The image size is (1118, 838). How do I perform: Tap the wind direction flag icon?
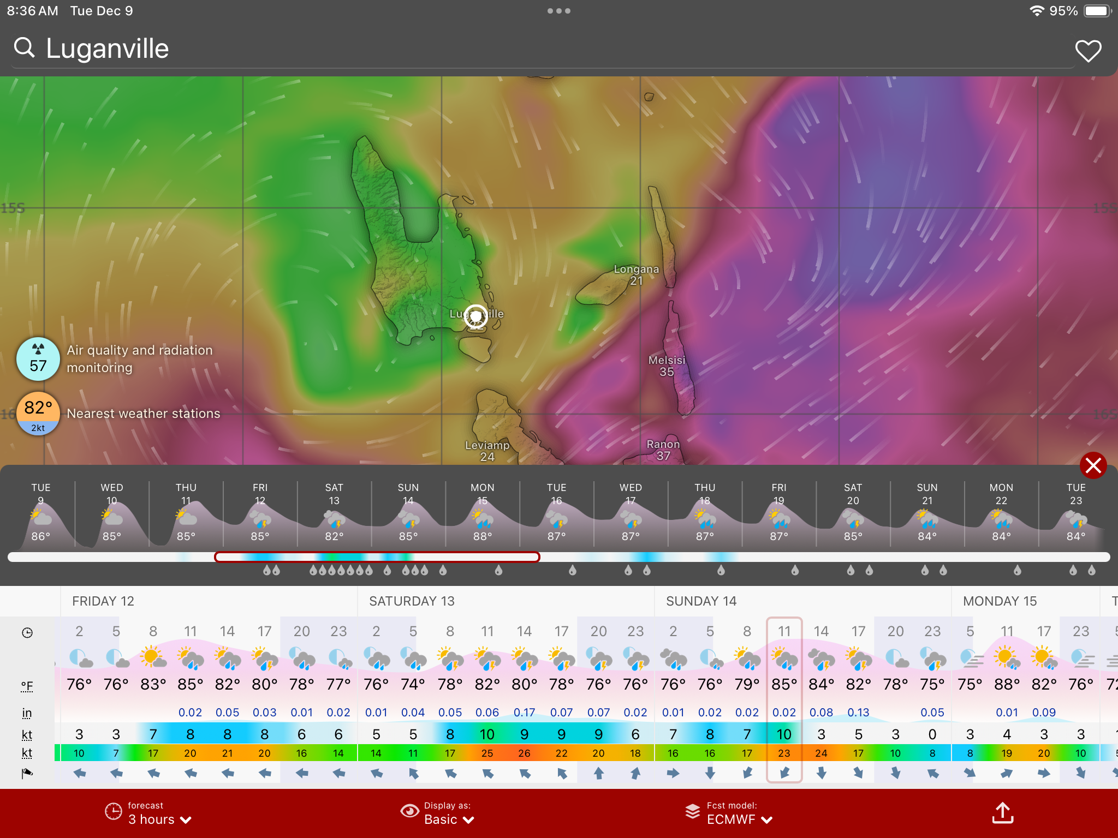pos(27,773)
